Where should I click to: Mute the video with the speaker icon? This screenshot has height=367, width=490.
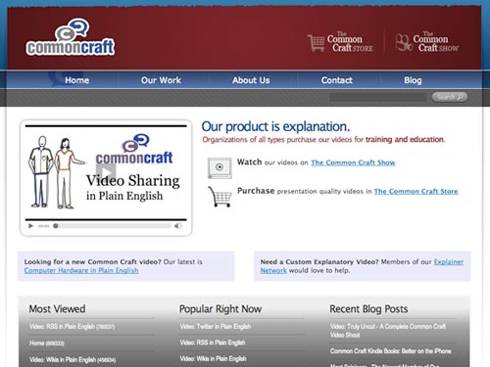point(177,226)
